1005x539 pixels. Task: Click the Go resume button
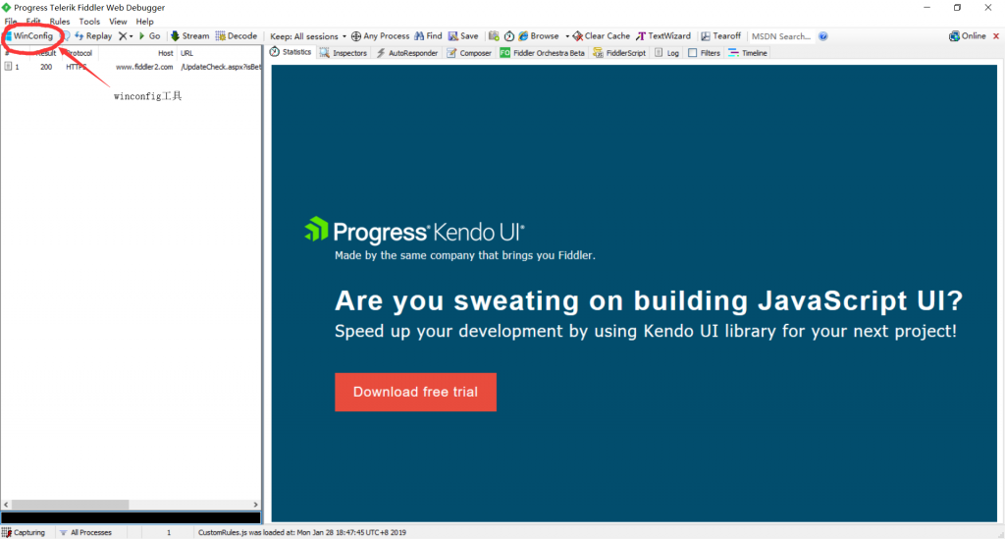tap(149, 36)
